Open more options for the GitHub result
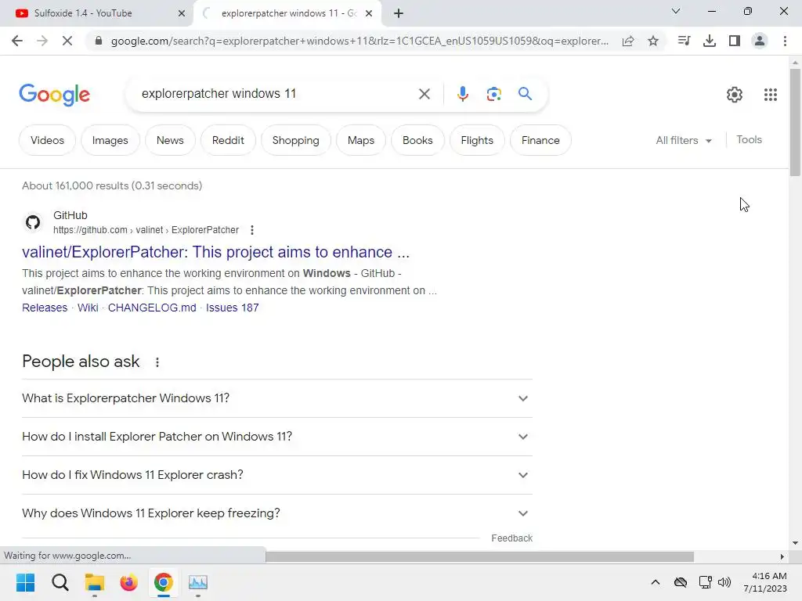Viewport: 802px width, 601px height. 252,230
